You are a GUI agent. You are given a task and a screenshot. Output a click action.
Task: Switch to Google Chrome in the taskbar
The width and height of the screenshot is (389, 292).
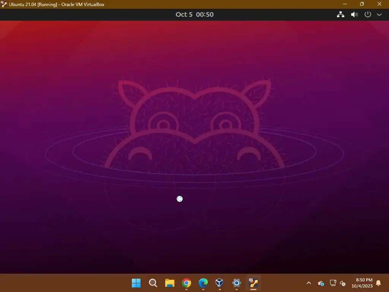186,283
